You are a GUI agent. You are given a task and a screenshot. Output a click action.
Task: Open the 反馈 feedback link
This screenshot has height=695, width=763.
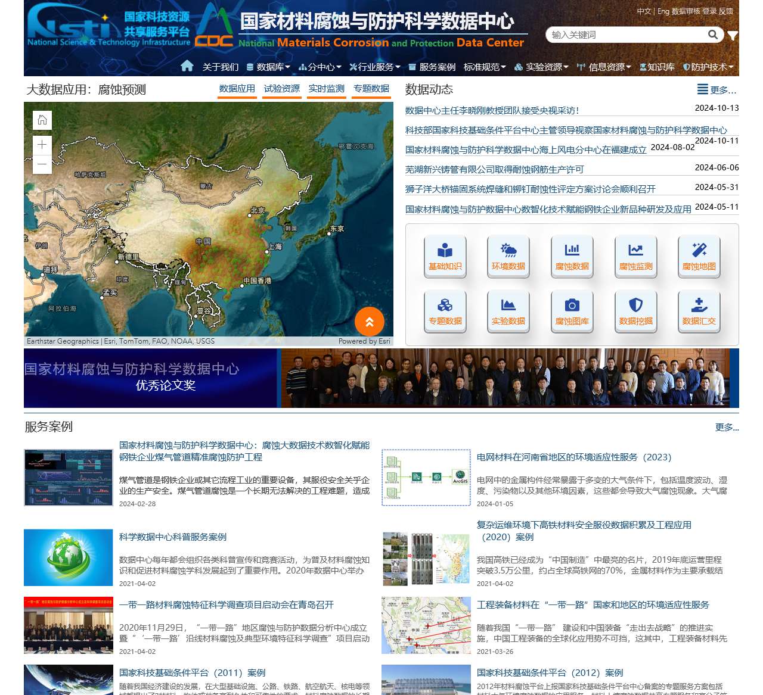pyautogui.click(x=725, y=11)
